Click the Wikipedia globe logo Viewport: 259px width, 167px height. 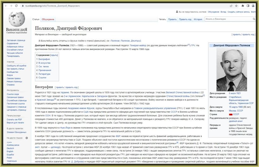click(x=16, y=19)
